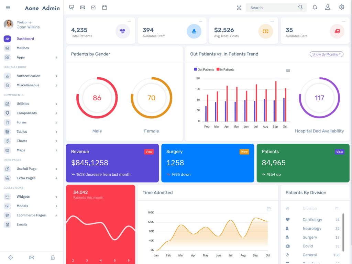The image size is (352, 264).
Task: Open the mail envelope icon in the header
Action: 82,7
